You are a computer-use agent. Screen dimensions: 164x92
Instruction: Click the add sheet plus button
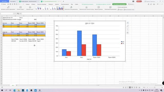(16, 85)
